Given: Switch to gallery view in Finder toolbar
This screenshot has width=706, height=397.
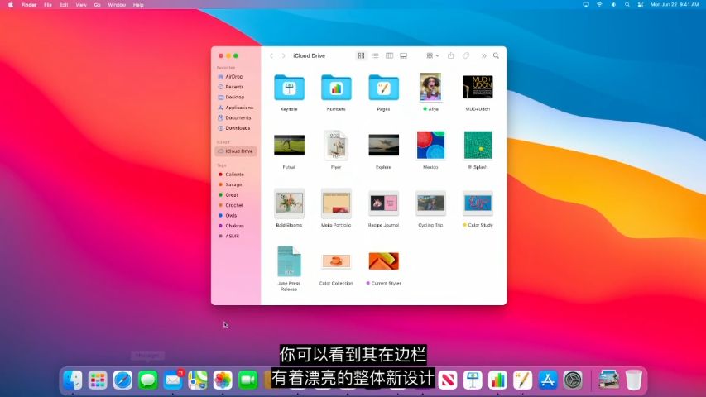Looking at the screenshot, I should click(403, 55).
